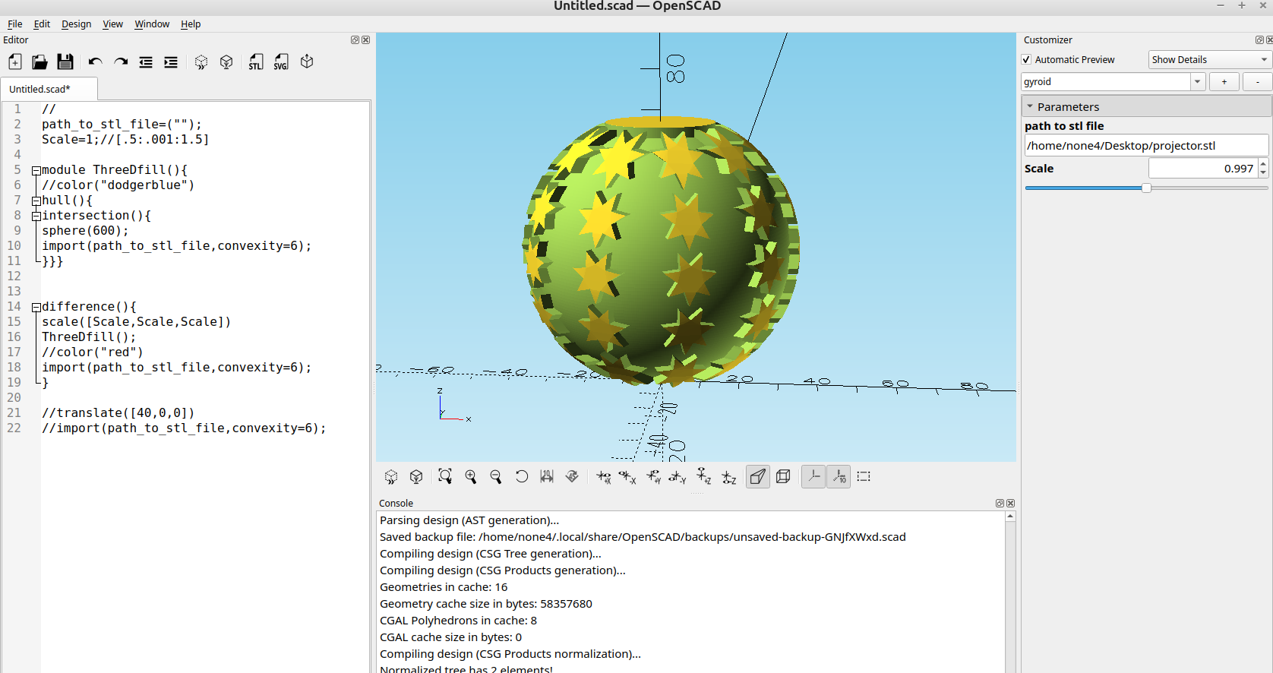The width and height of the screenshot is (1273, 673).
Task: Open a file using the folder icon
Action: tap(39, 62)
